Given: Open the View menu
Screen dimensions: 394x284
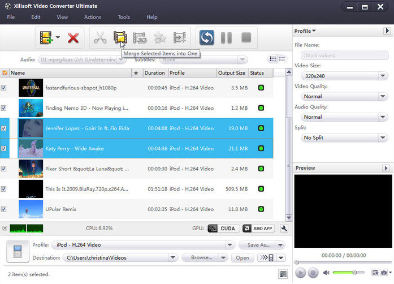Looking at the screenshot, I should click(x=62, y=17).
